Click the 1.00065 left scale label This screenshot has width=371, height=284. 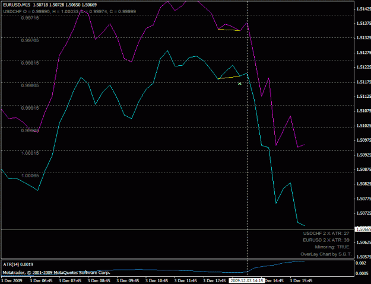pyautogui.click(x=30, y=175)
